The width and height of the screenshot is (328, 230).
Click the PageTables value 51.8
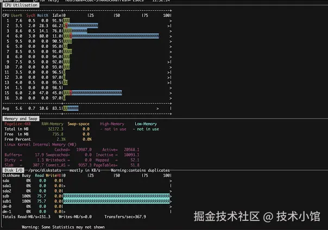(x=135, y=165)
